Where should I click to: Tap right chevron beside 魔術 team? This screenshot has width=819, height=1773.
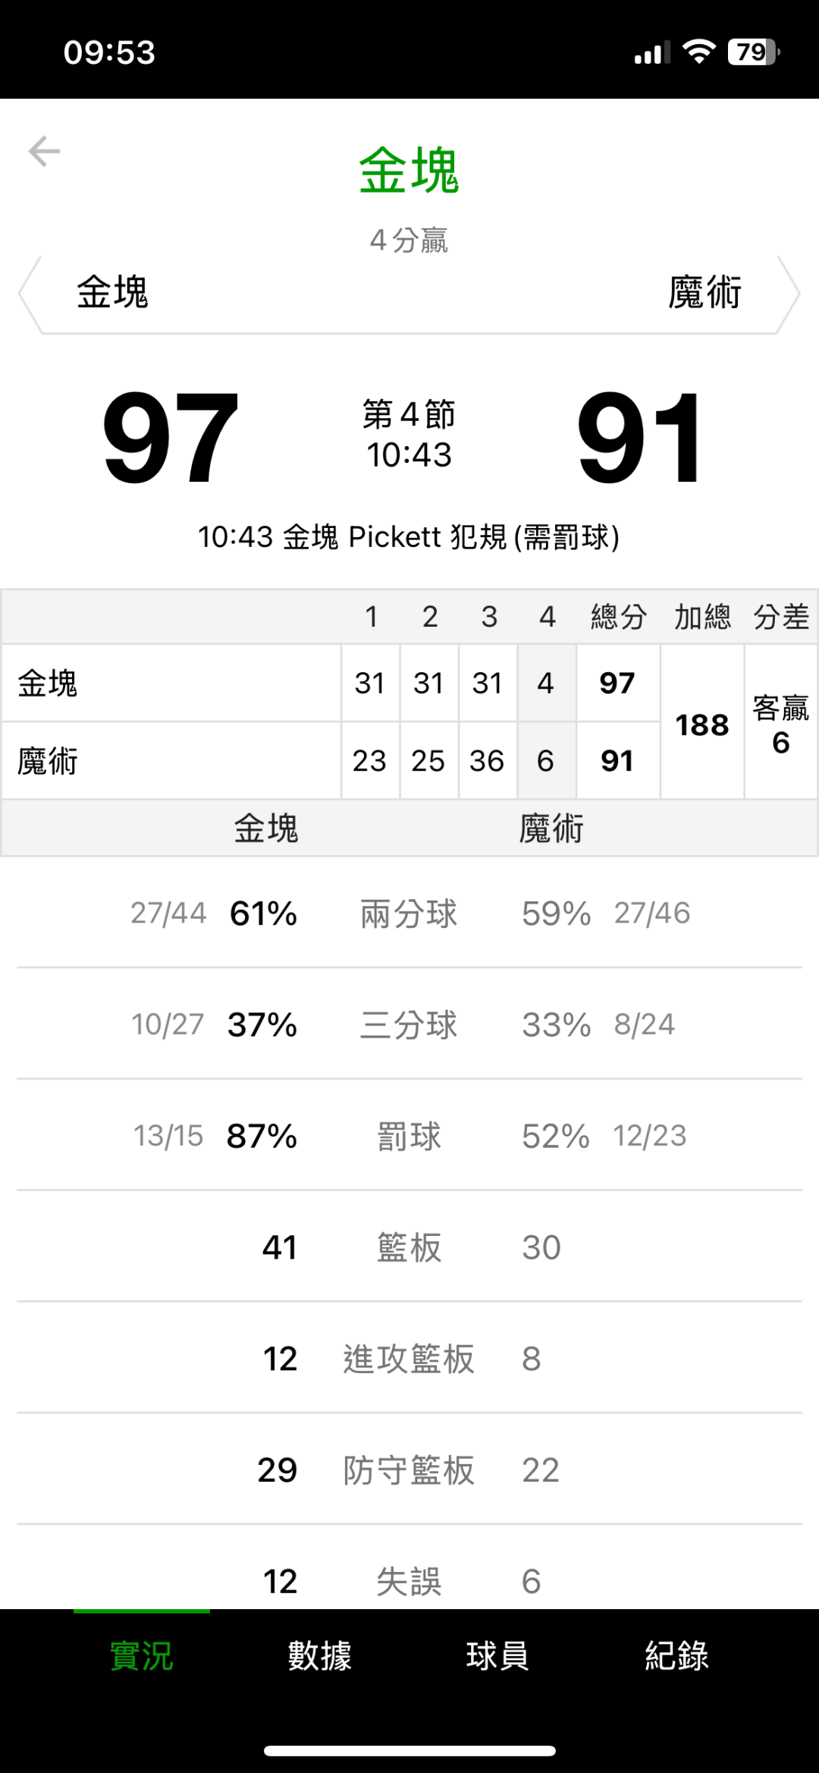pos(789,294)
